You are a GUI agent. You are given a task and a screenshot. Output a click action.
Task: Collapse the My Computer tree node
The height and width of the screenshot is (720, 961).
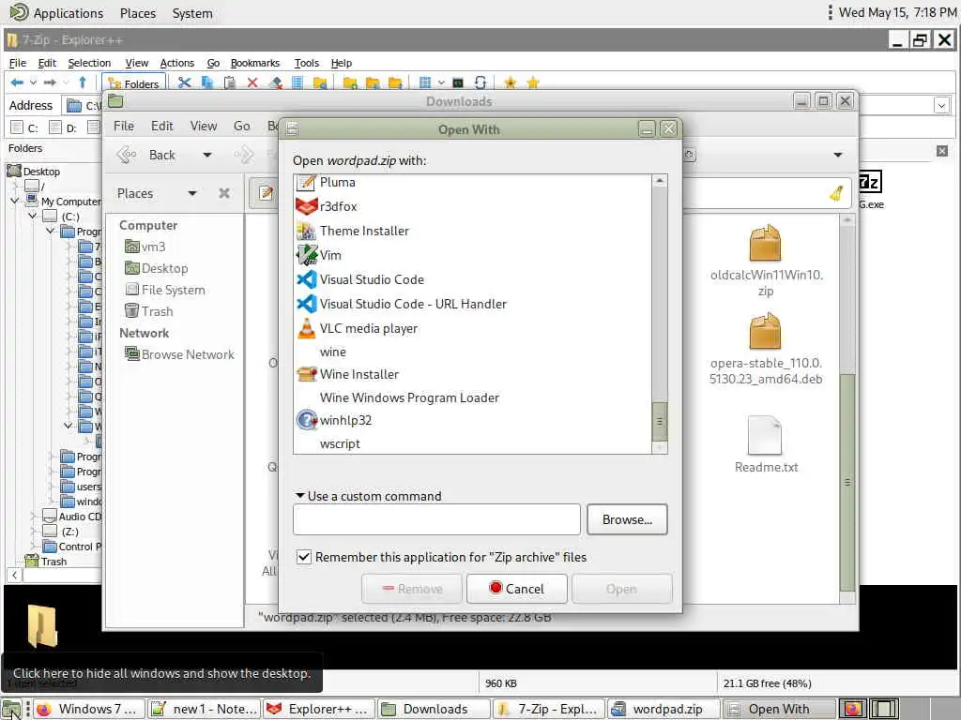point(14,201)
